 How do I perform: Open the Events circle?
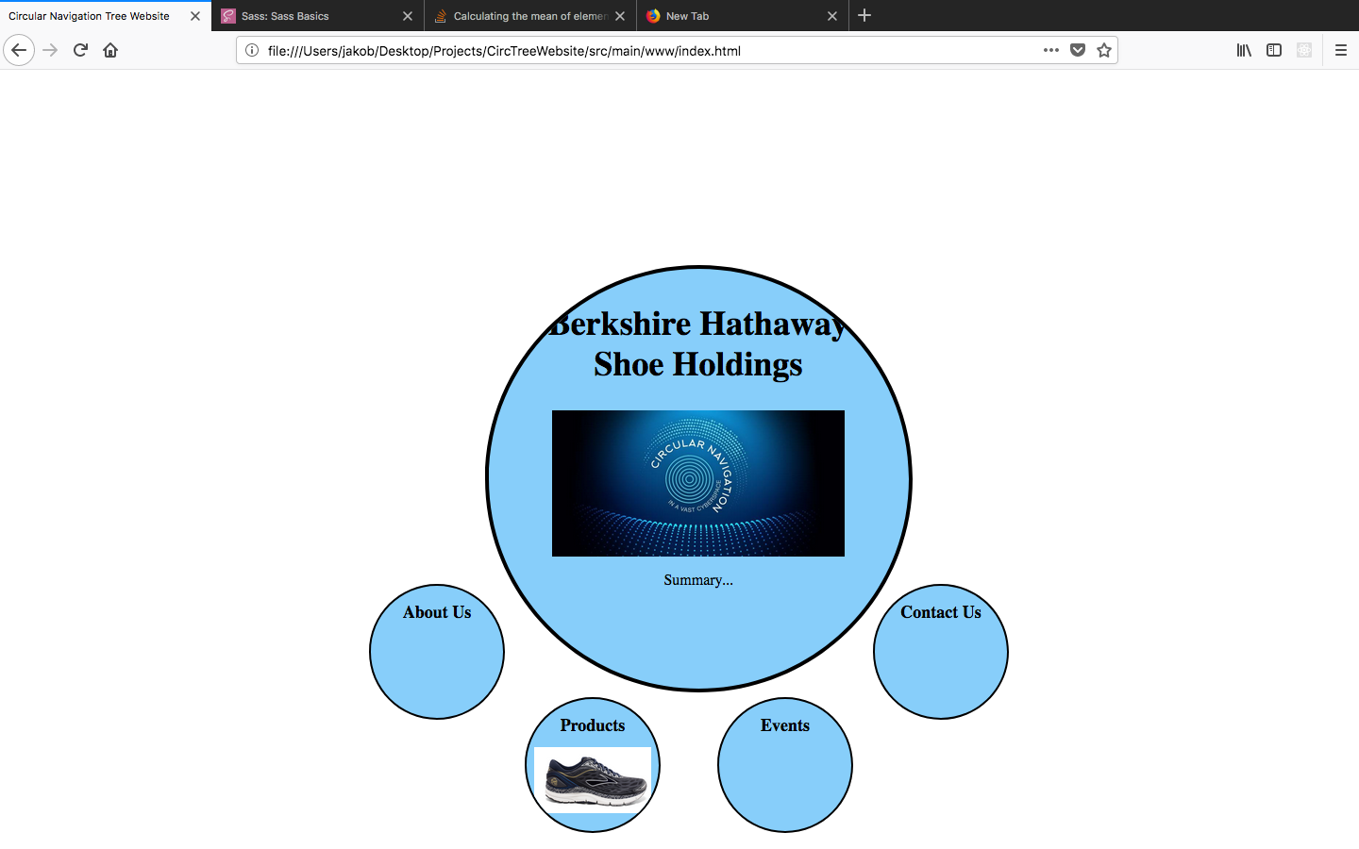tap(785, 765)
